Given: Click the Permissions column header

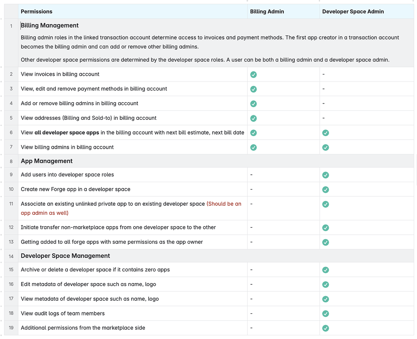Looking at the screenshot, I should click(37, 11).
